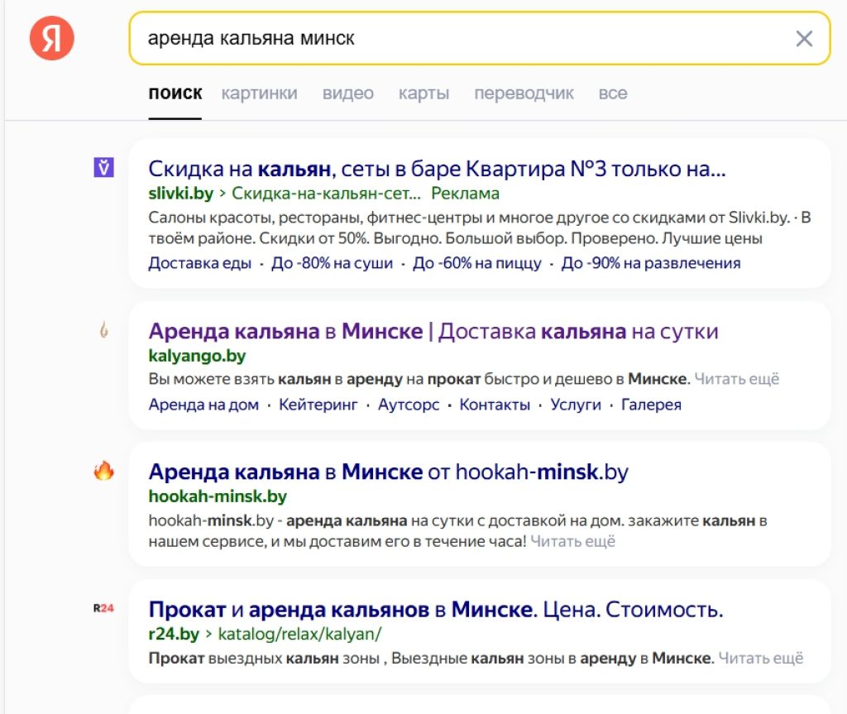Open the hookah-minsk.by result title
The height and width of the screenshot is (714, 847).
point(388,472)
